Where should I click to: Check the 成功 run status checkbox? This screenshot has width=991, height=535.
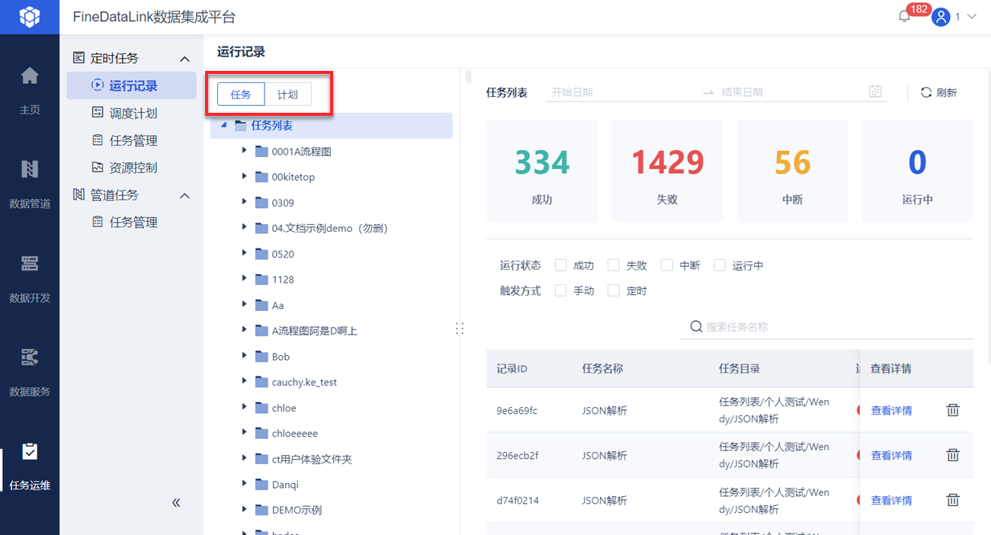point(561,265)
